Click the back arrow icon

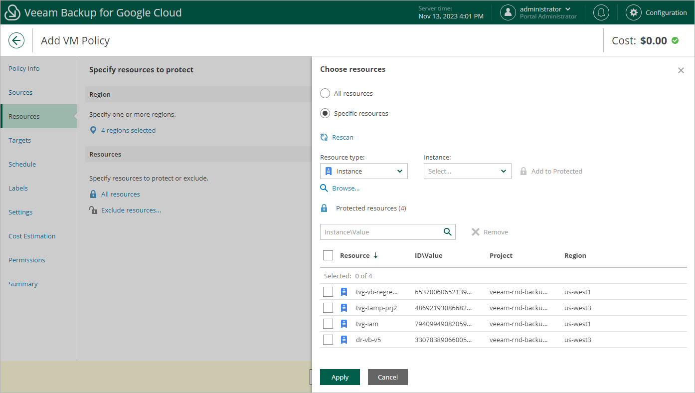pyautogui.click(x=16, y=40)
